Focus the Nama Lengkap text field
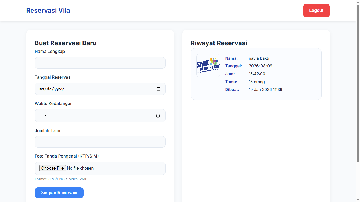The height and width of the screenshot is (202, 360). click(x=100, y=63)
